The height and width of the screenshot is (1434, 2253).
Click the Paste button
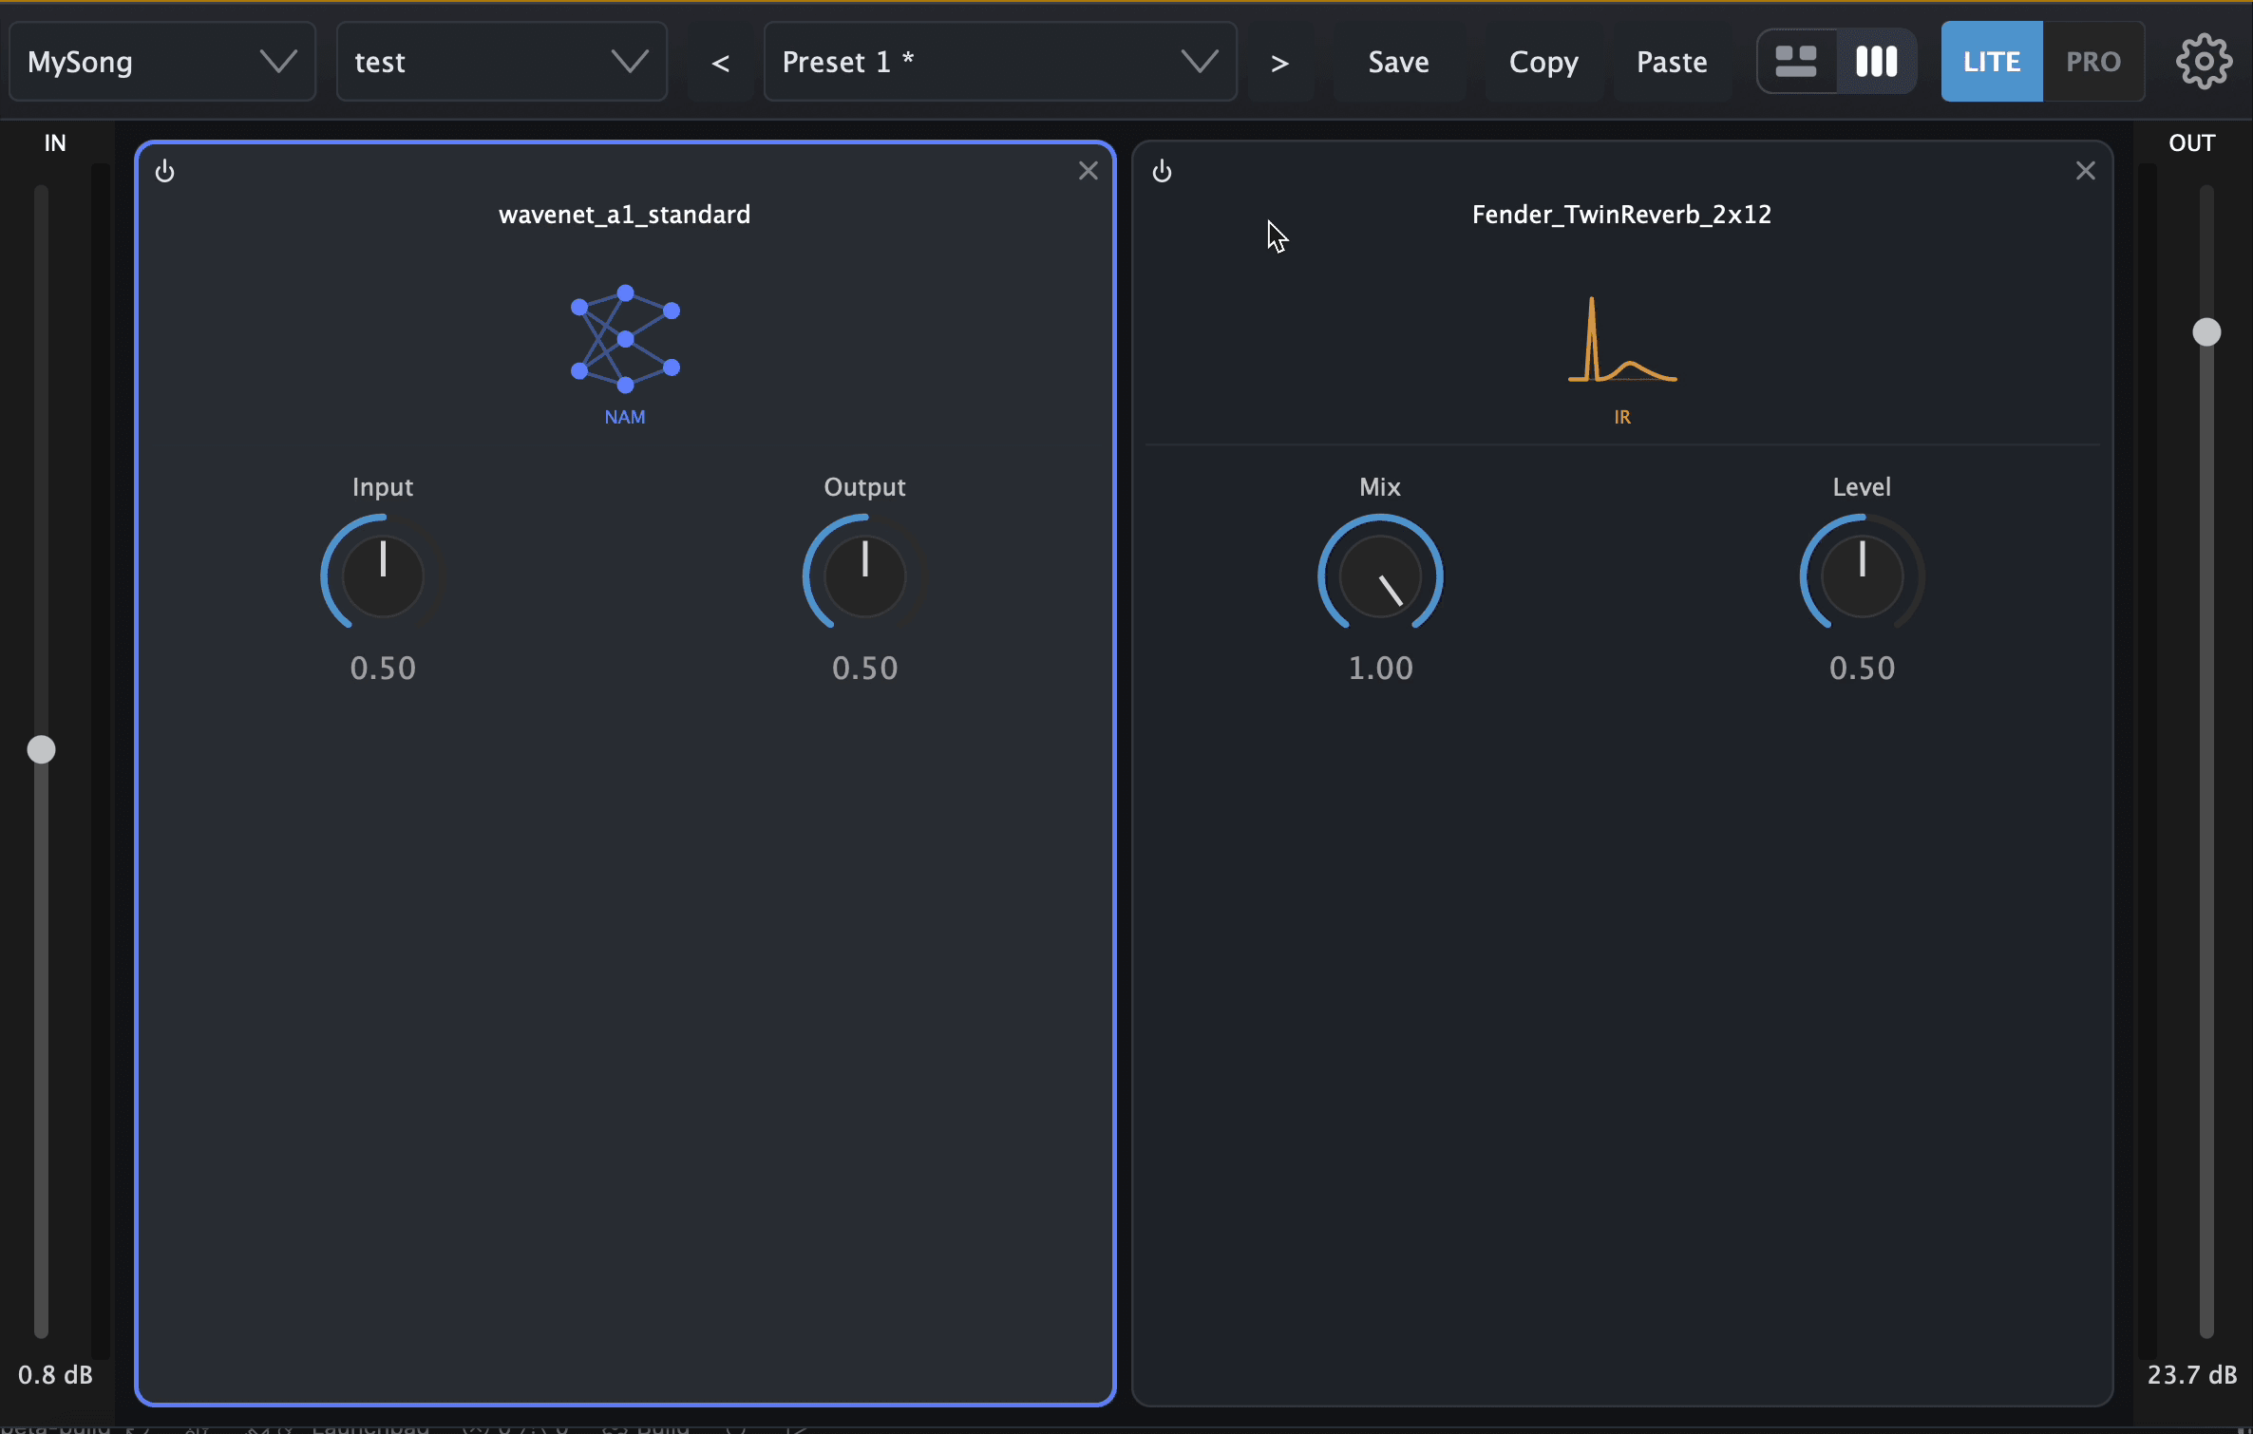1672,63
